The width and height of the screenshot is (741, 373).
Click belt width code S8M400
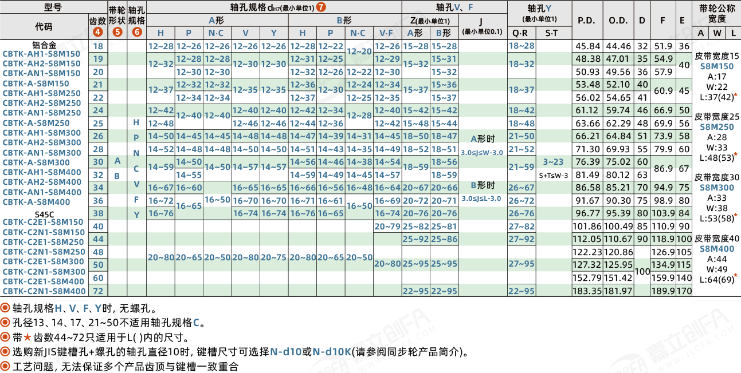click(716, 249)
